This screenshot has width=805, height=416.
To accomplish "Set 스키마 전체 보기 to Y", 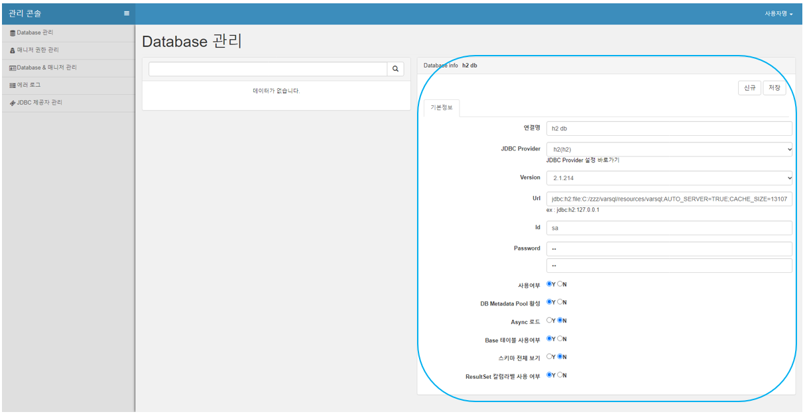I will (x=550, y=356).
